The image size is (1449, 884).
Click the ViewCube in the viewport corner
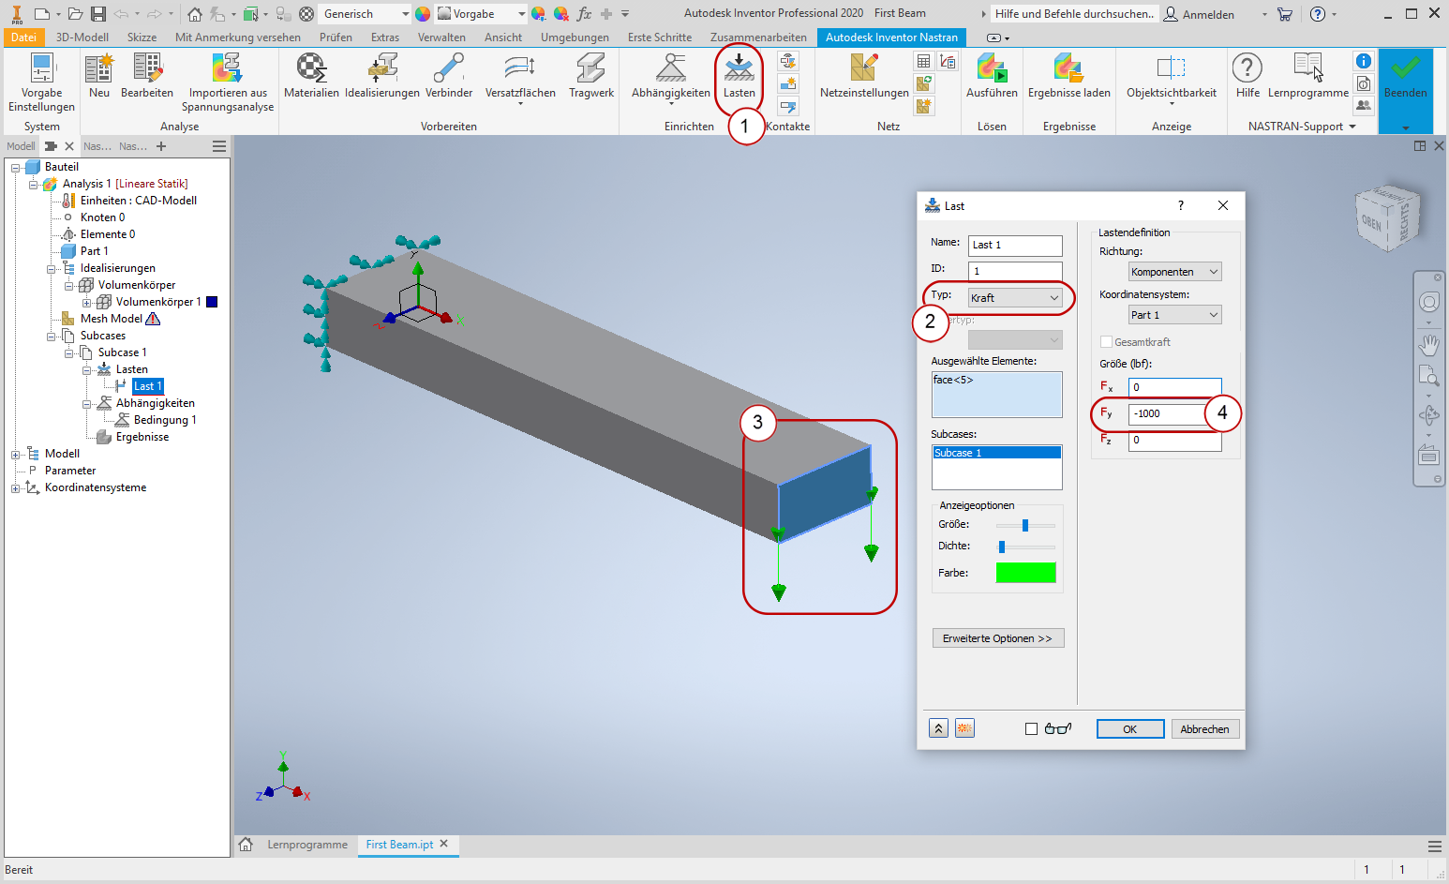pyautogui.click(x=1388, y=218)
